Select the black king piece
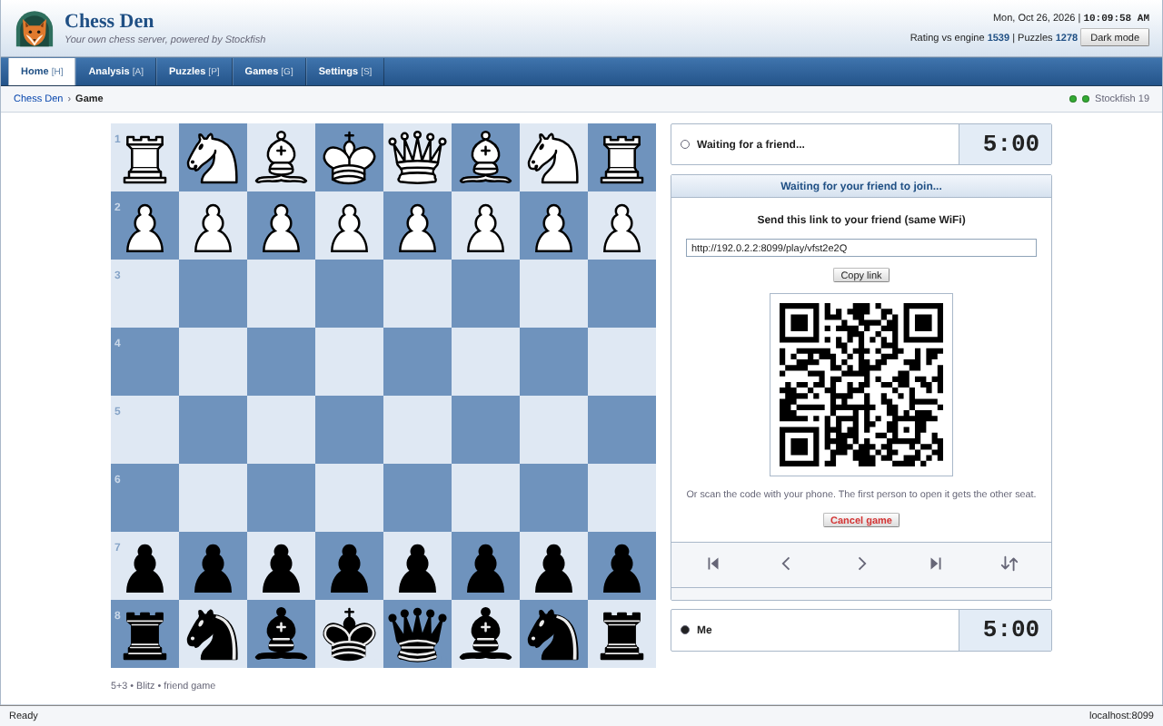 coord(349,633)
